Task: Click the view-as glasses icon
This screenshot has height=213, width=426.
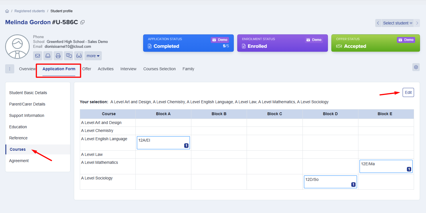Action: (x=78, y=56)
